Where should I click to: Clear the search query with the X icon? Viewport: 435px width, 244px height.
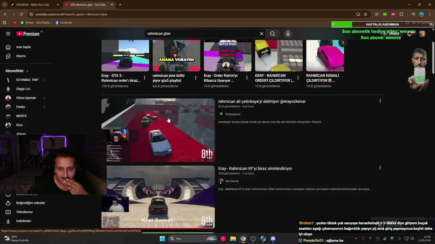point(262,34)
